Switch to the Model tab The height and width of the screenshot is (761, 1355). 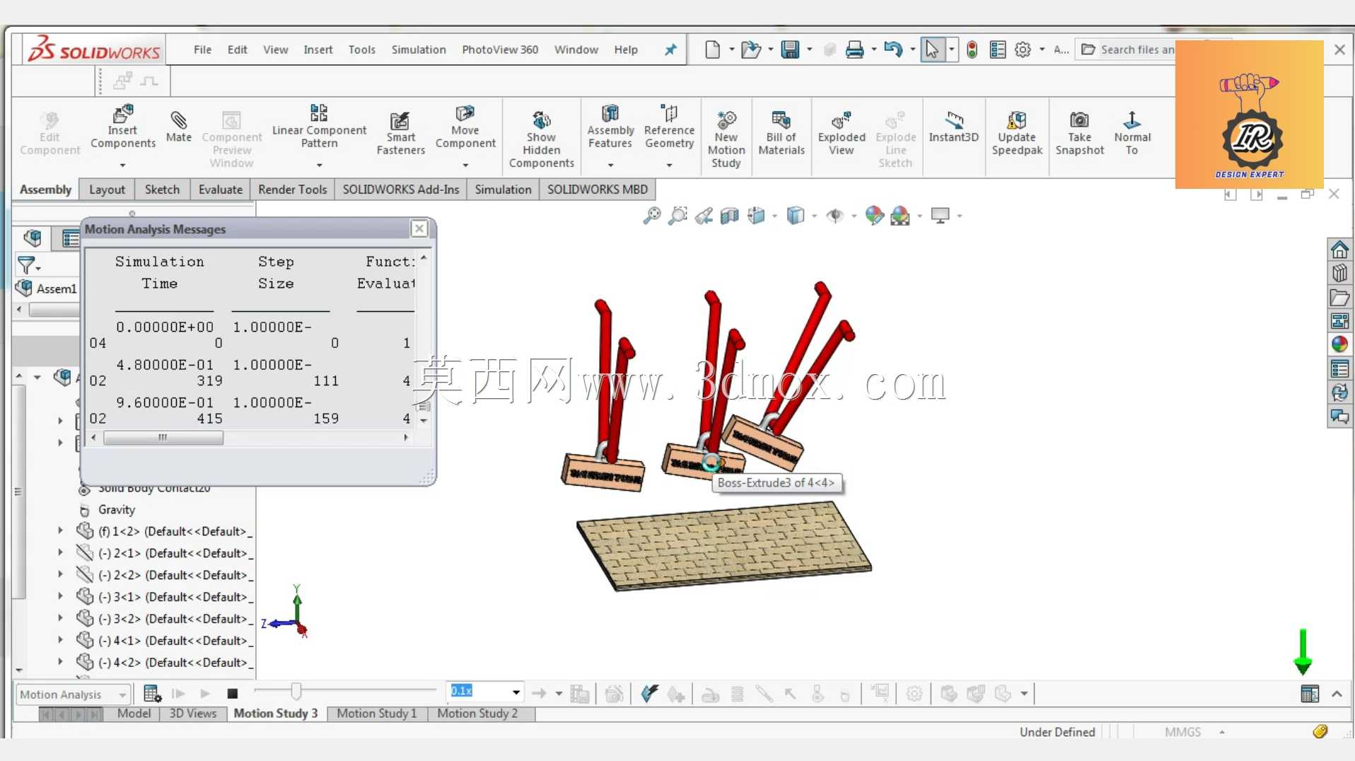pos(134,713)
